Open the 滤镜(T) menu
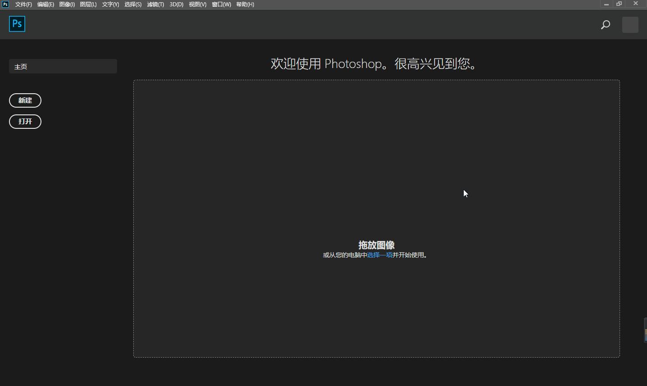 point(155,5)
